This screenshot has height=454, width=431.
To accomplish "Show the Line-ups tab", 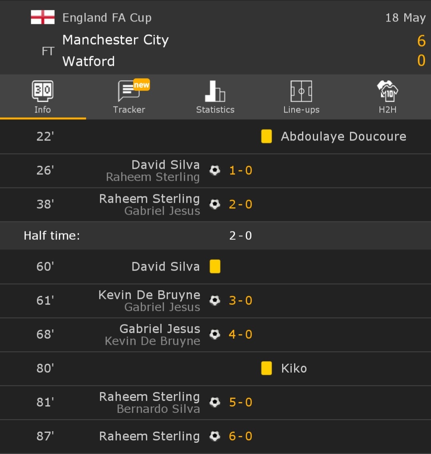I will 301,97.
